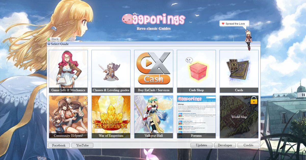This screenshot has height=160, width=306.
Task: Select the War of Emperium tile
Action: [111, 117]
